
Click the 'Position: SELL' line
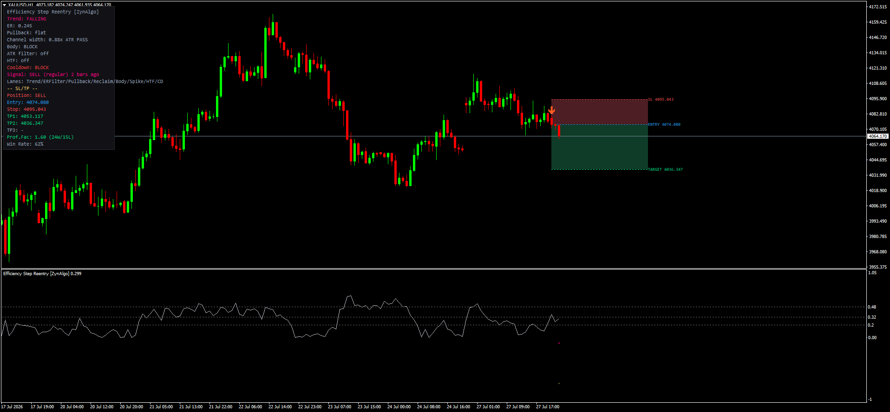click(x=26, y=96)
